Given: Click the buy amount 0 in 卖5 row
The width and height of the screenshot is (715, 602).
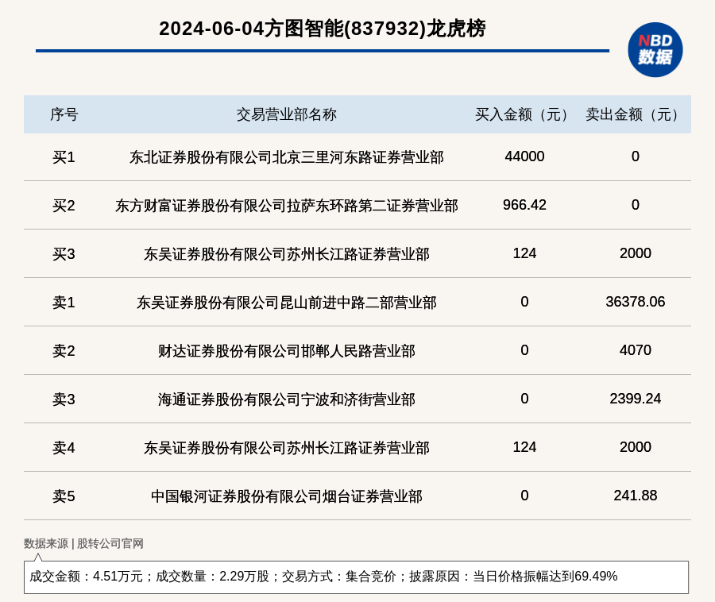Looking at the screenshot, I should pos(524,496).
